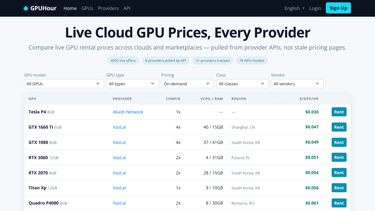
Task: Open Vast.ai link in GTX 1660 Ti row
Action: click(x=119, y=127)
